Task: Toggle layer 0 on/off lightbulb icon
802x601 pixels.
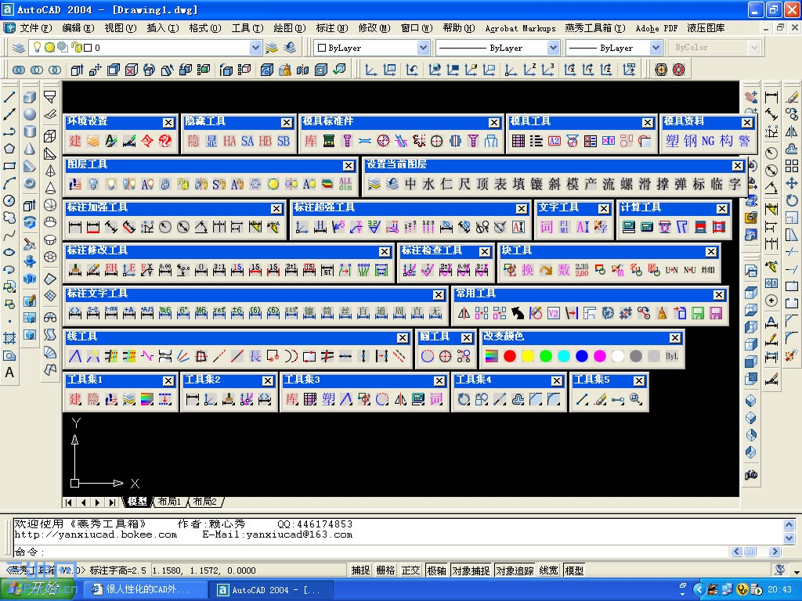Action: 37,48
